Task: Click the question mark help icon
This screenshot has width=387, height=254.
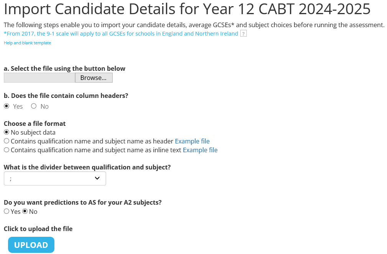Action: [x=243, y=34]
